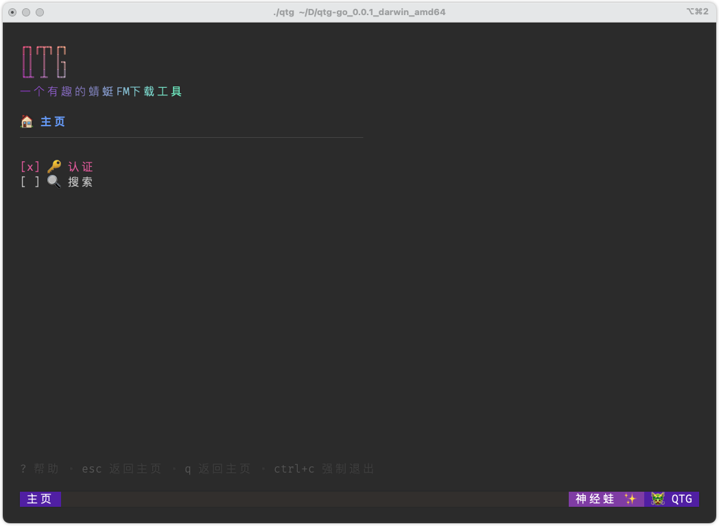Check the empty box for 搜索
The height and width of the screenshot is (526, 719).
(30, 182)
